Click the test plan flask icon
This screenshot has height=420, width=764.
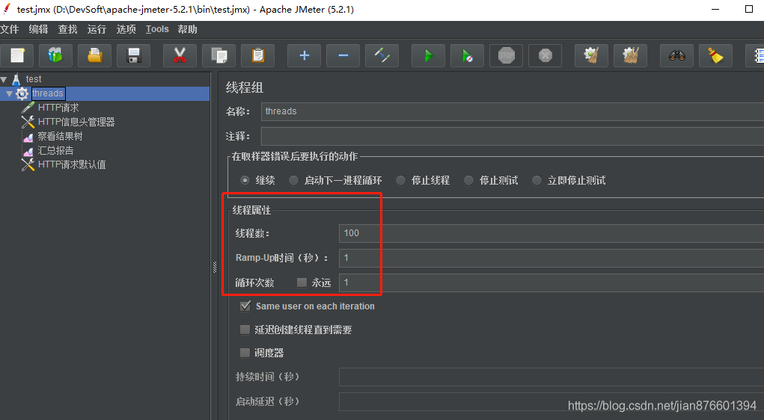click(x=16, y=78)
